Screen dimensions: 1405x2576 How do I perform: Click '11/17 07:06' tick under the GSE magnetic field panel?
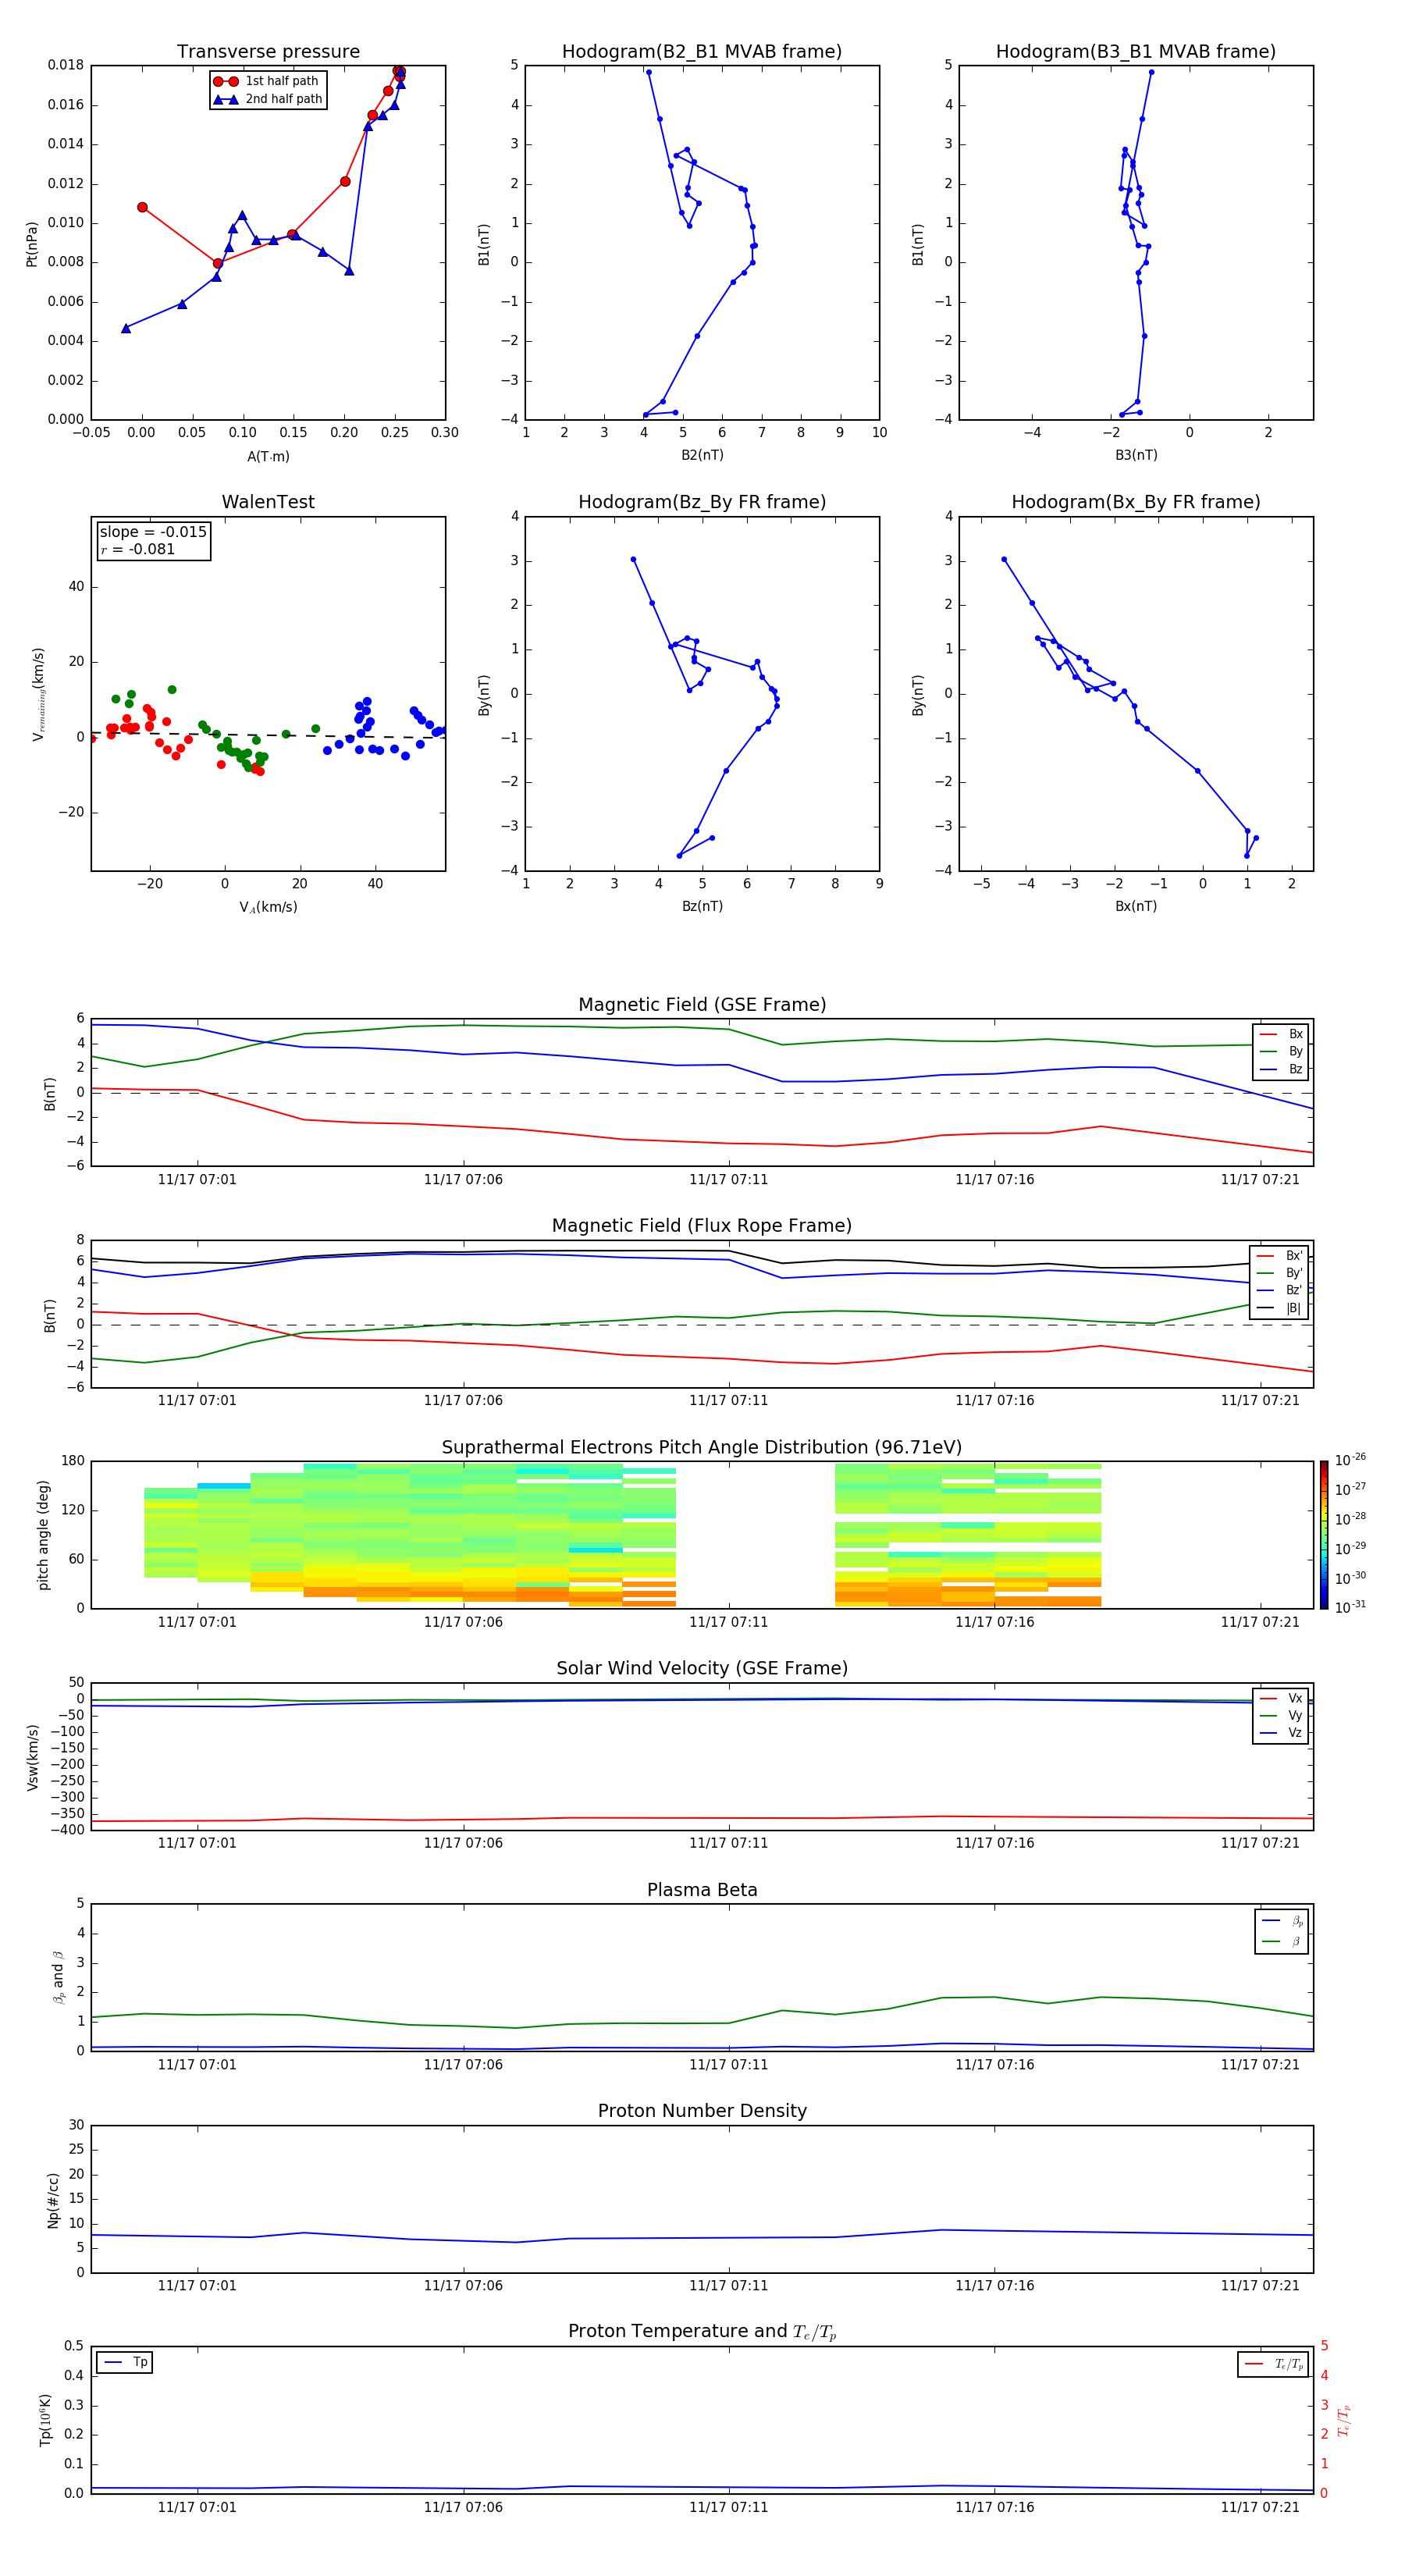click(463, 1180)
